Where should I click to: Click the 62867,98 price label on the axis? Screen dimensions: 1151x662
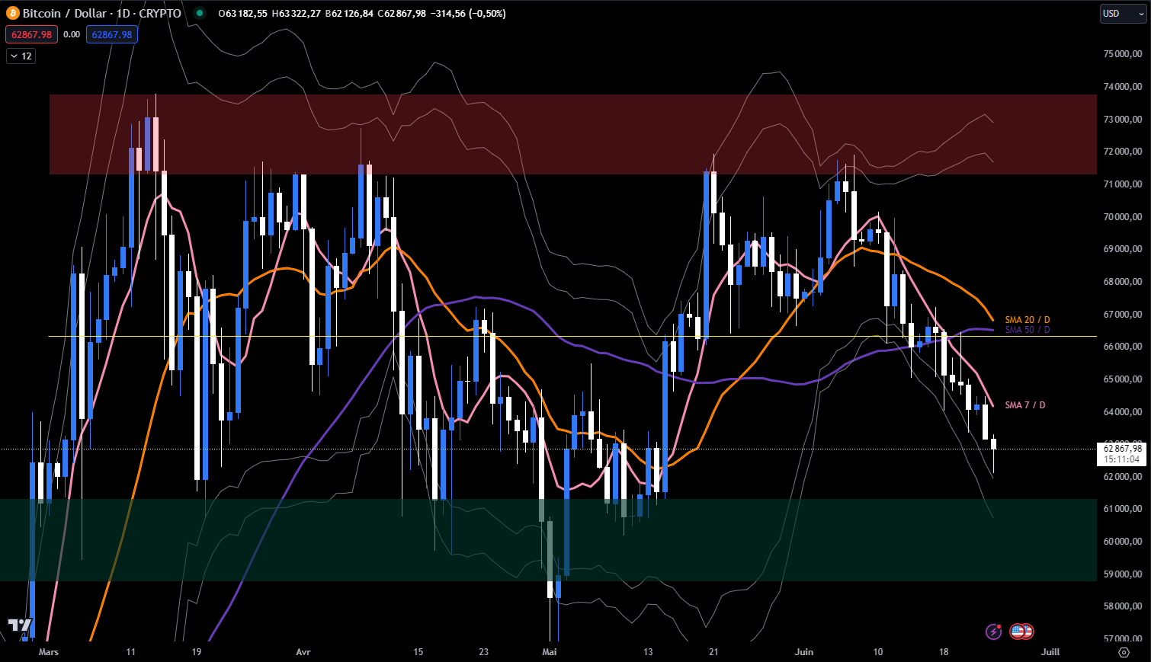pyautogui.click(x=1122, y=449)
